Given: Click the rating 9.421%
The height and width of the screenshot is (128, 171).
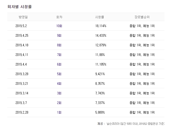Looking at the screenshot, I should click(x=100, y=74).
